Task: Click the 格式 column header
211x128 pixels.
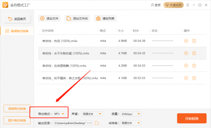Action: (x=103, y=31)
